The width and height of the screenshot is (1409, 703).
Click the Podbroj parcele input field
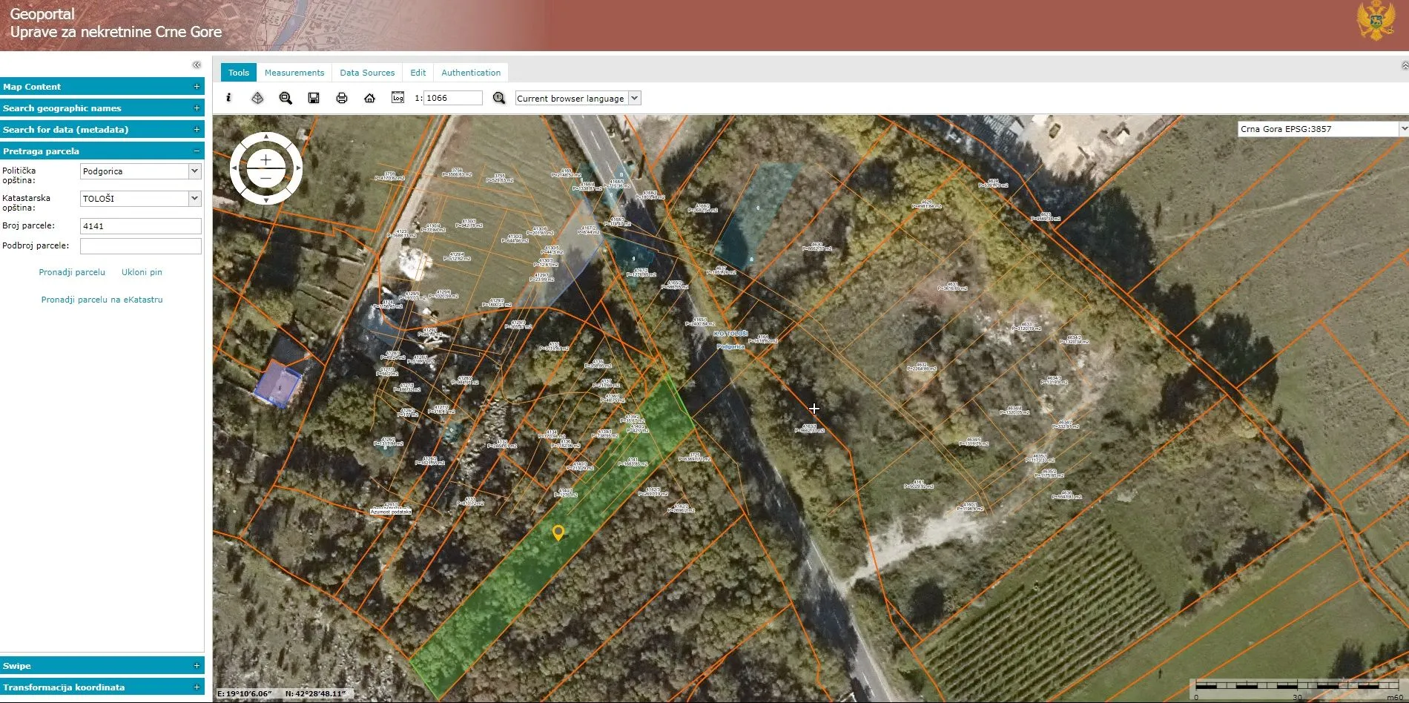tap(141, 246)
